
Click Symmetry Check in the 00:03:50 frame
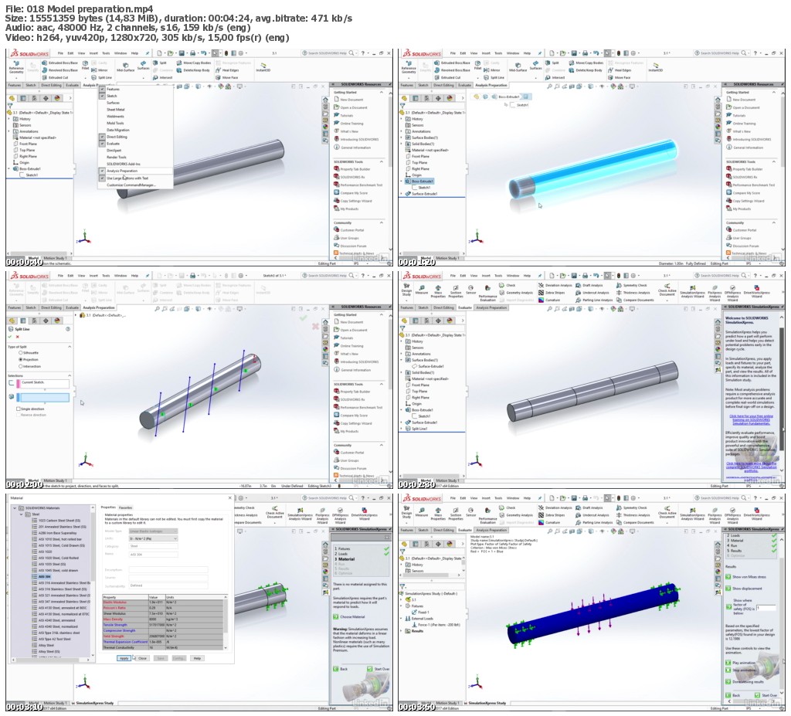coord(632,508)
